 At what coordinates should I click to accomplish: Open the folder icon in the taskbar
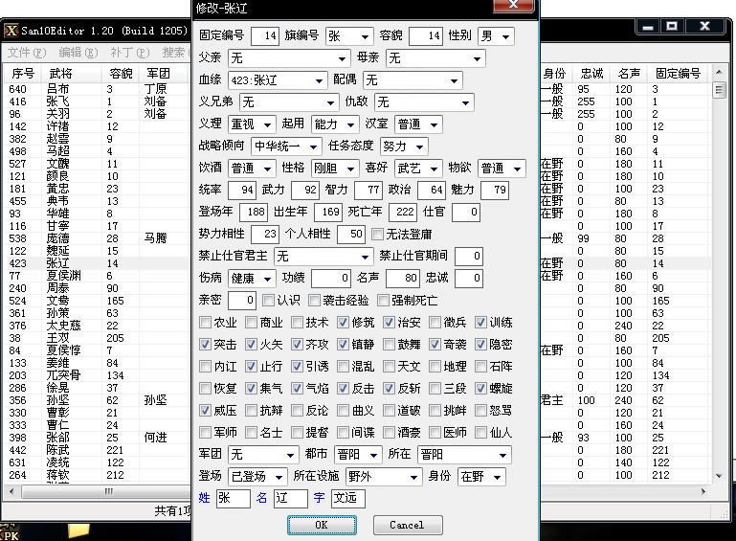point(78,530)
